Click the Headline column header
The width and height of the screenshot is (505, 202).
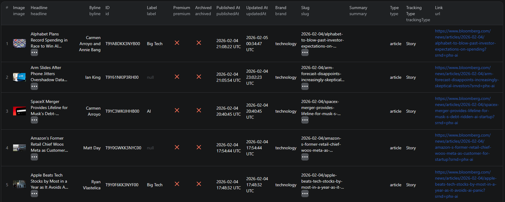coord(39,8)
